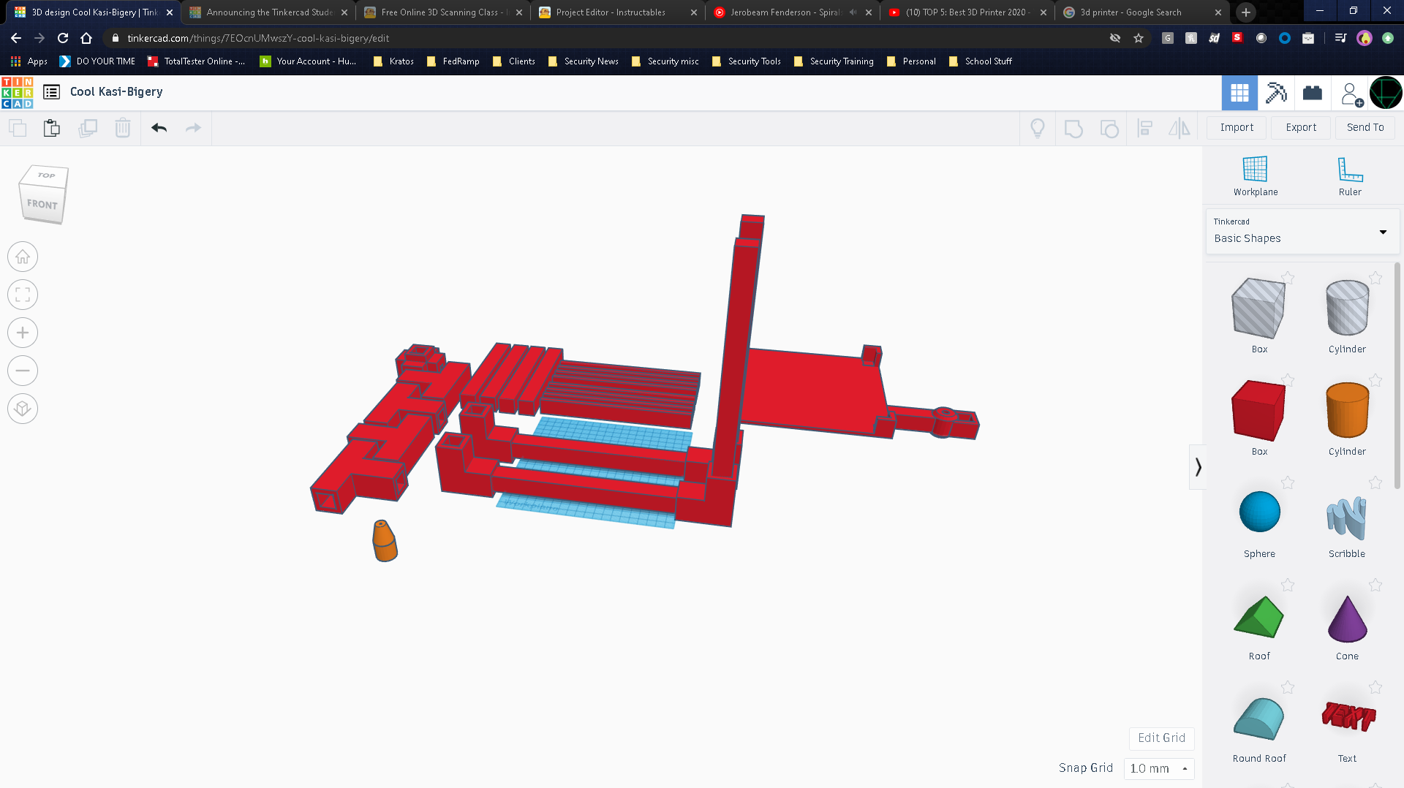Click the Copy toolbar icon
Viewport: 1404px width, 788px height.
point(18,128)
